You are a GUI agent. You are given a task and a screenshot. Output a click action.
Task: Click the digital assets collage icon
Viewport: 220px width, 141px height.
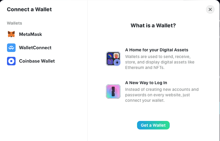pyautogui.click(x=113, y=59)
